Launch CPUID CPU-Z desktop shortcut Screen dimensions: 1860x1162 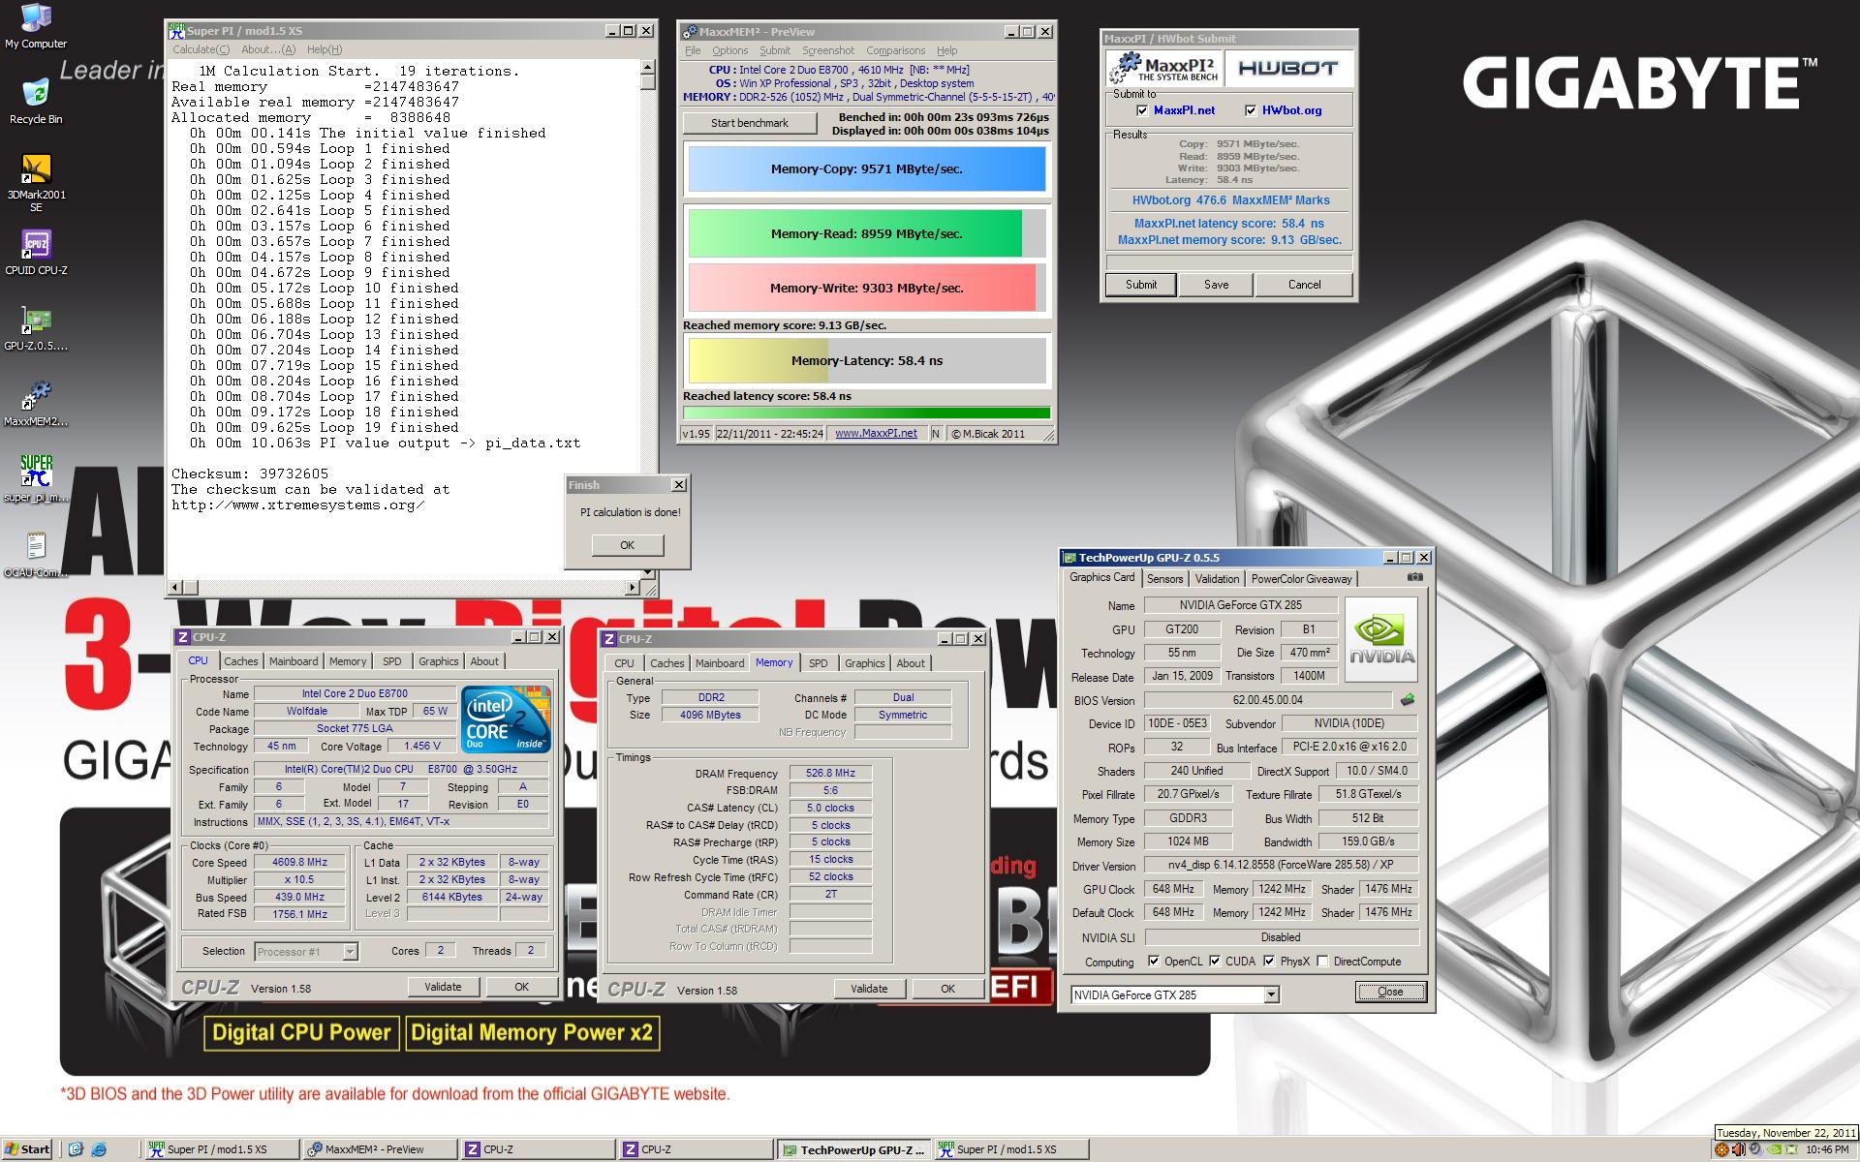pyautogui.click(x=36, y=253)
